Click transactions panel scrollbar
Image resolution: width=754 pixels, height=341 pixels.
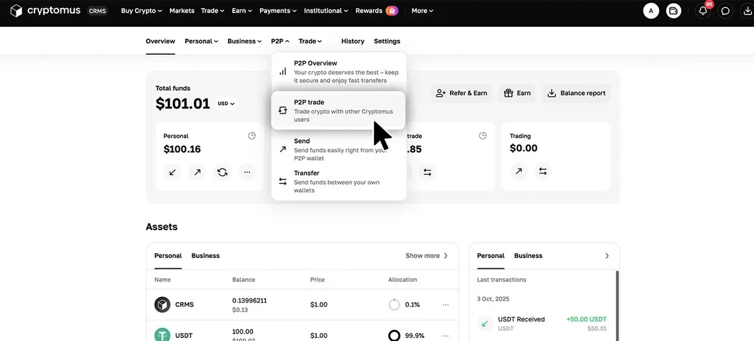point(617,306)
